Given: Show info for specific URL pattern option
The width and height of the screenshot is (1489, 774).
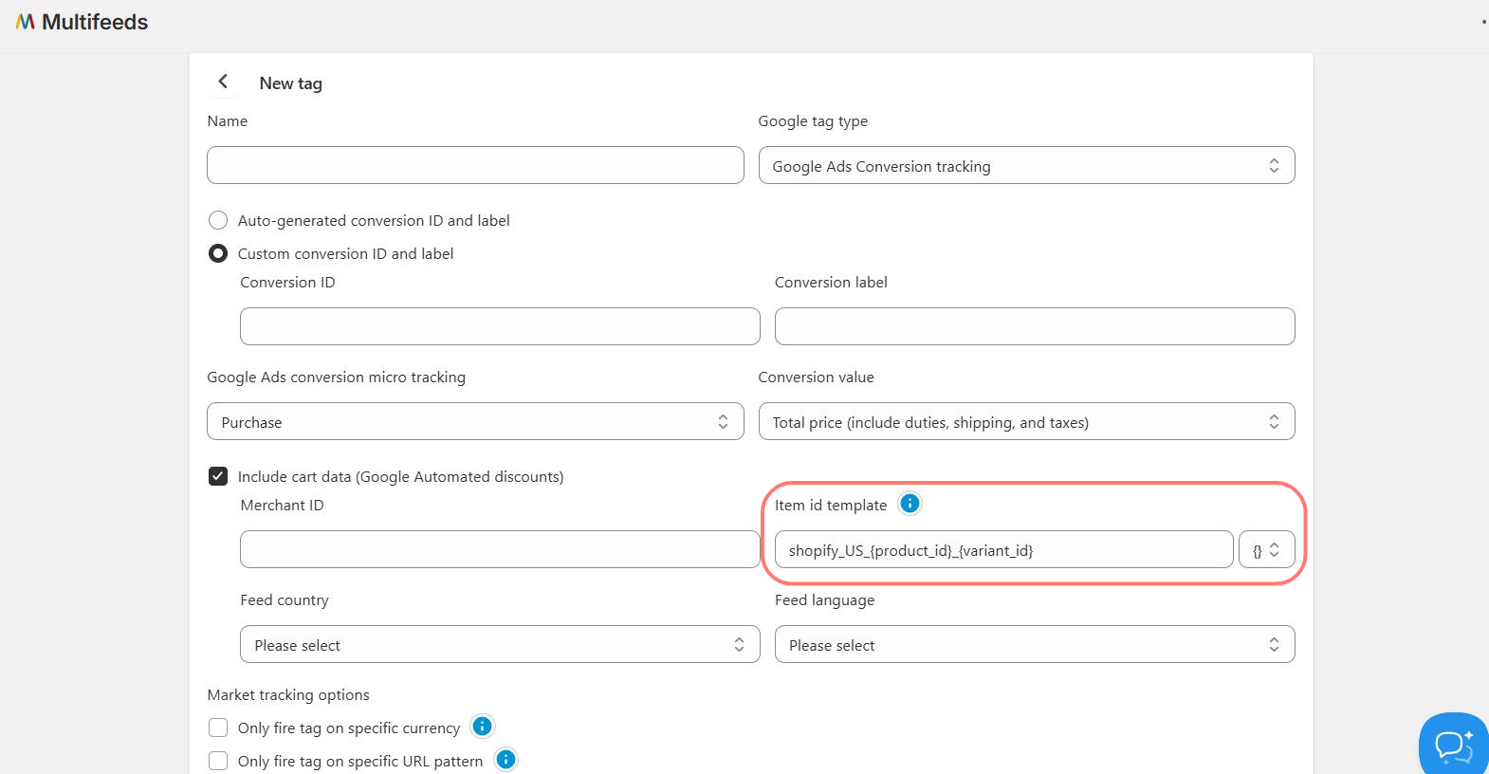Looking at the screenshot, I should [506, 760].
